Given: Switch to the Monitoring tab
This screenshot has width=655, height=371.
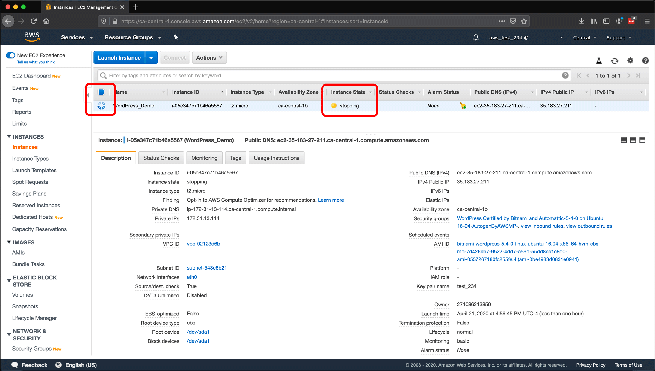Looking at the screenshot, I should [204, 158].
